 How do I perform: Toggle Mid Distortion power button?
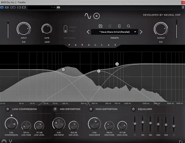[x=55, y=109]
